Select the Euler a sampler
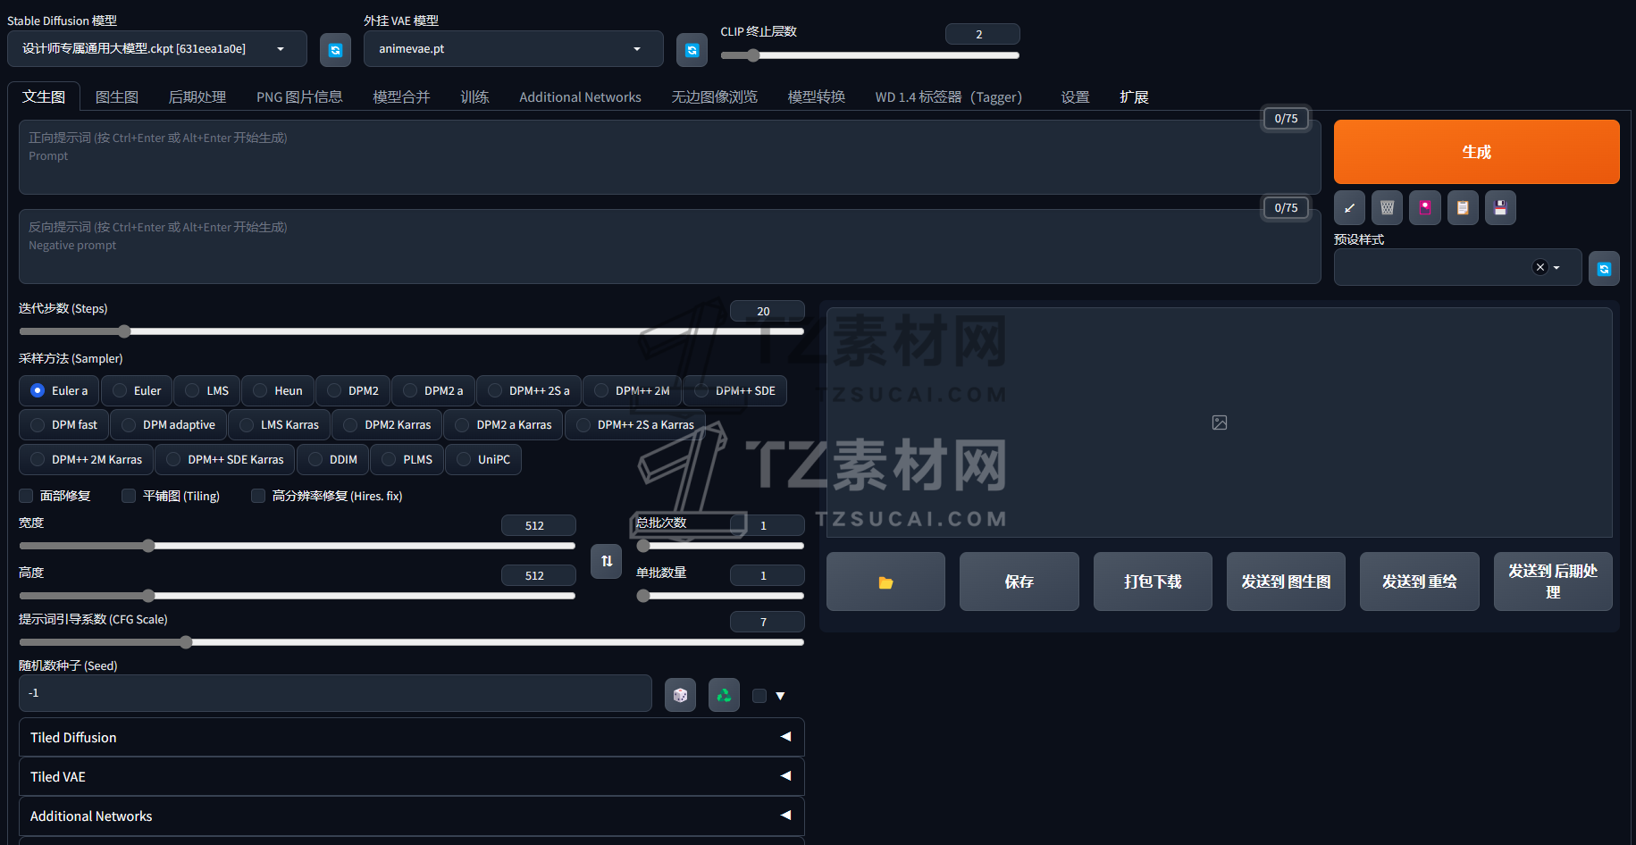The image size is (1636, 845). pyautogui.click(x=59, y=390)
